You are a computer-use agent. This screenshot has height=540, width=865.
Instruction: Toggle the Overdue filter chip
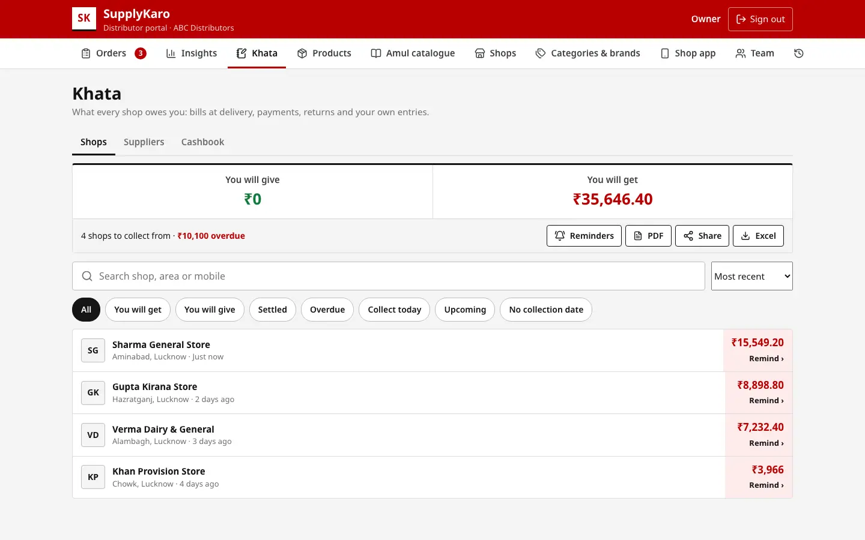[x=327, y=310]
